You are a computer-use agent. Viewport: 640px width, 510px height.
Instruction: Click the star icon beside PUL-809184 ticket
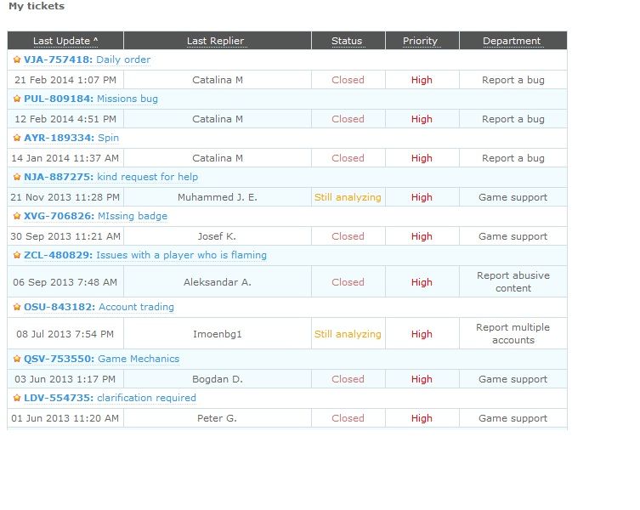pos(17,99)
